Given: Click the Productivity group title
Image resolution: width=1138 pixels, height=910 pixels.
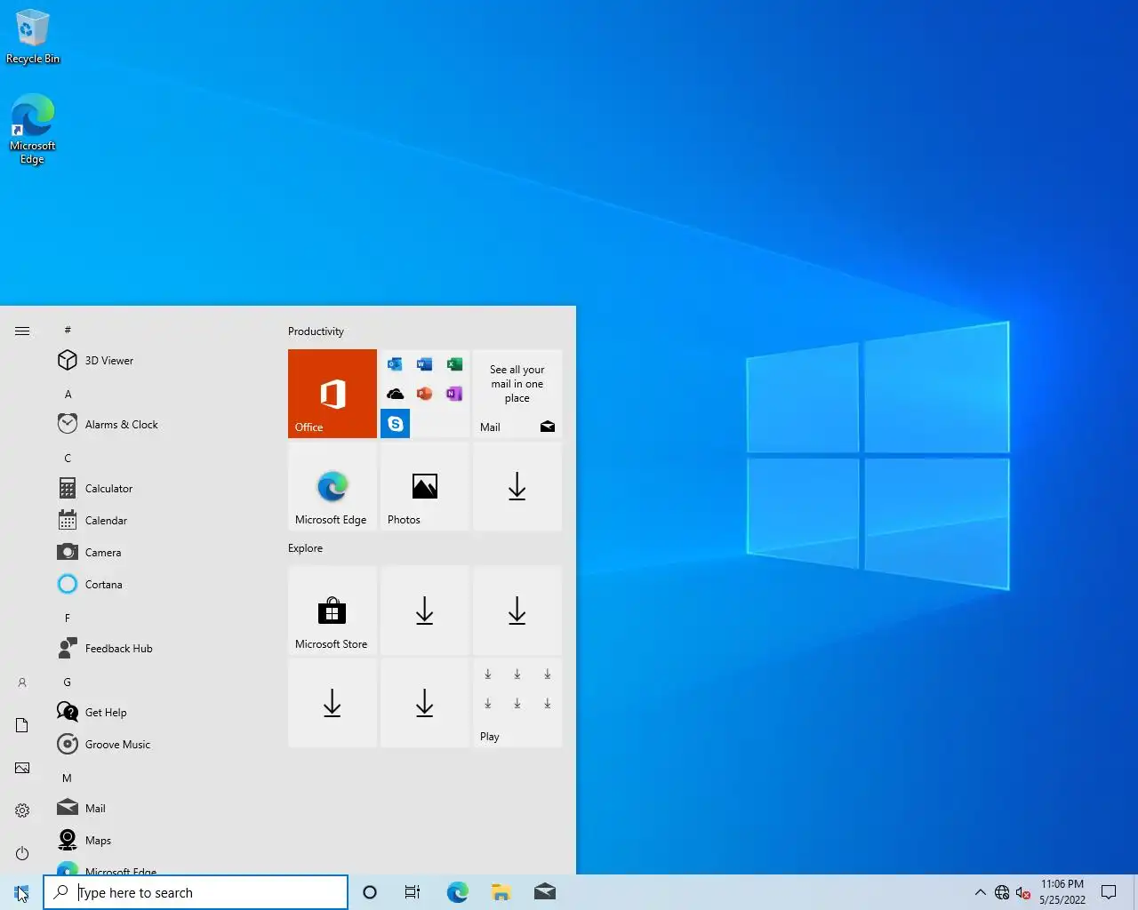Looking at the screenshot, I should 316,331.
